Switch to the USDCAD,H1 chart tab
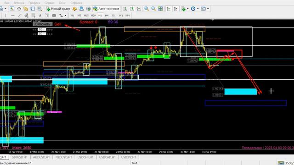Screen dimensions: 294x165 coord(107,157)
